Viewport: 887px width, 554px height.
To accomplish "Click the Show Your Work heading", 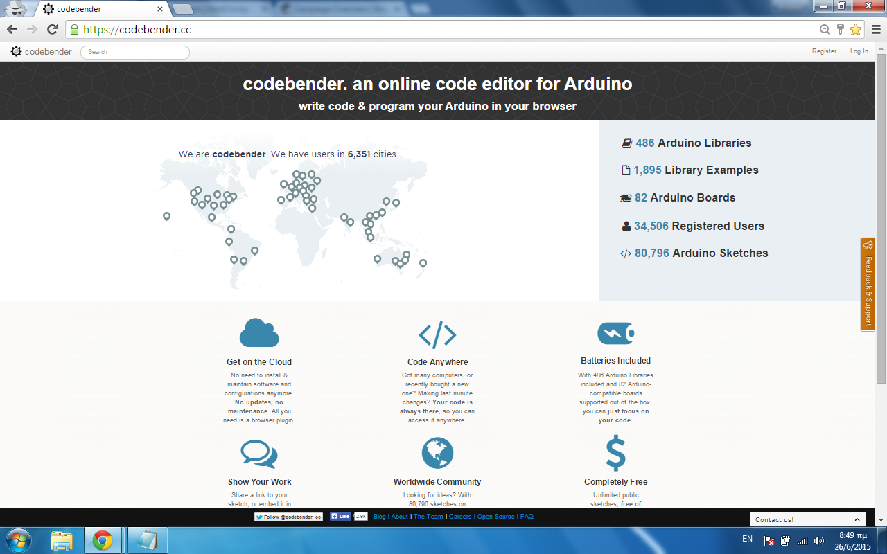I will point(259,482).
